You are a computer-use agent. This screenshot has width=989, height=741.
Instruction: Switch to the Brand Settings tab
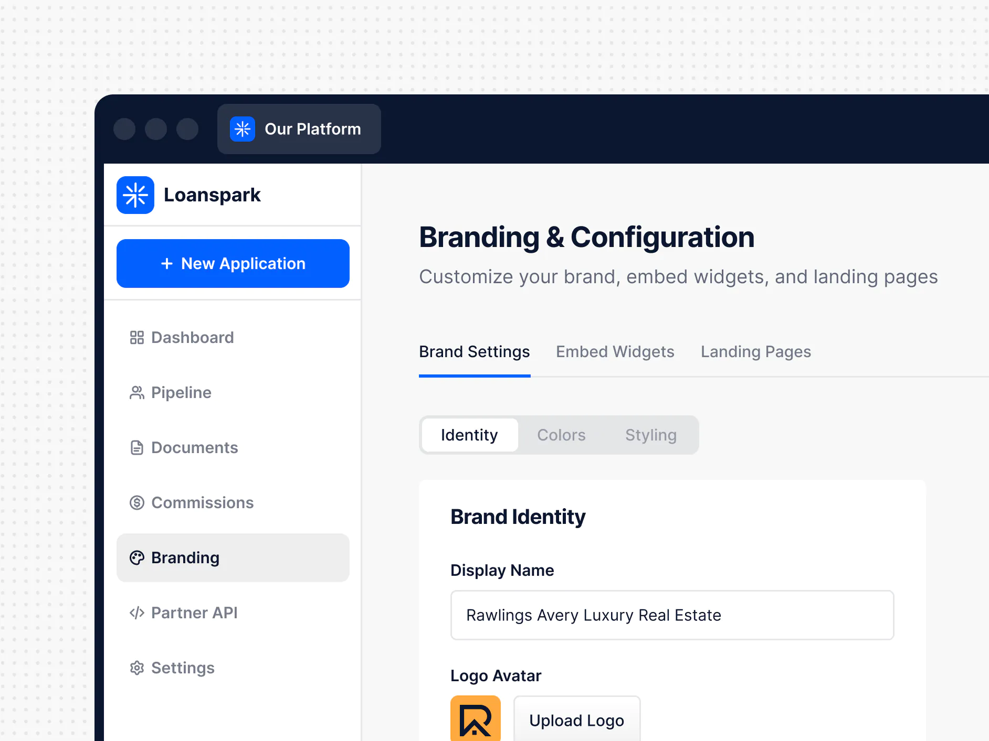pyautogui.click(x=475, y=352)
